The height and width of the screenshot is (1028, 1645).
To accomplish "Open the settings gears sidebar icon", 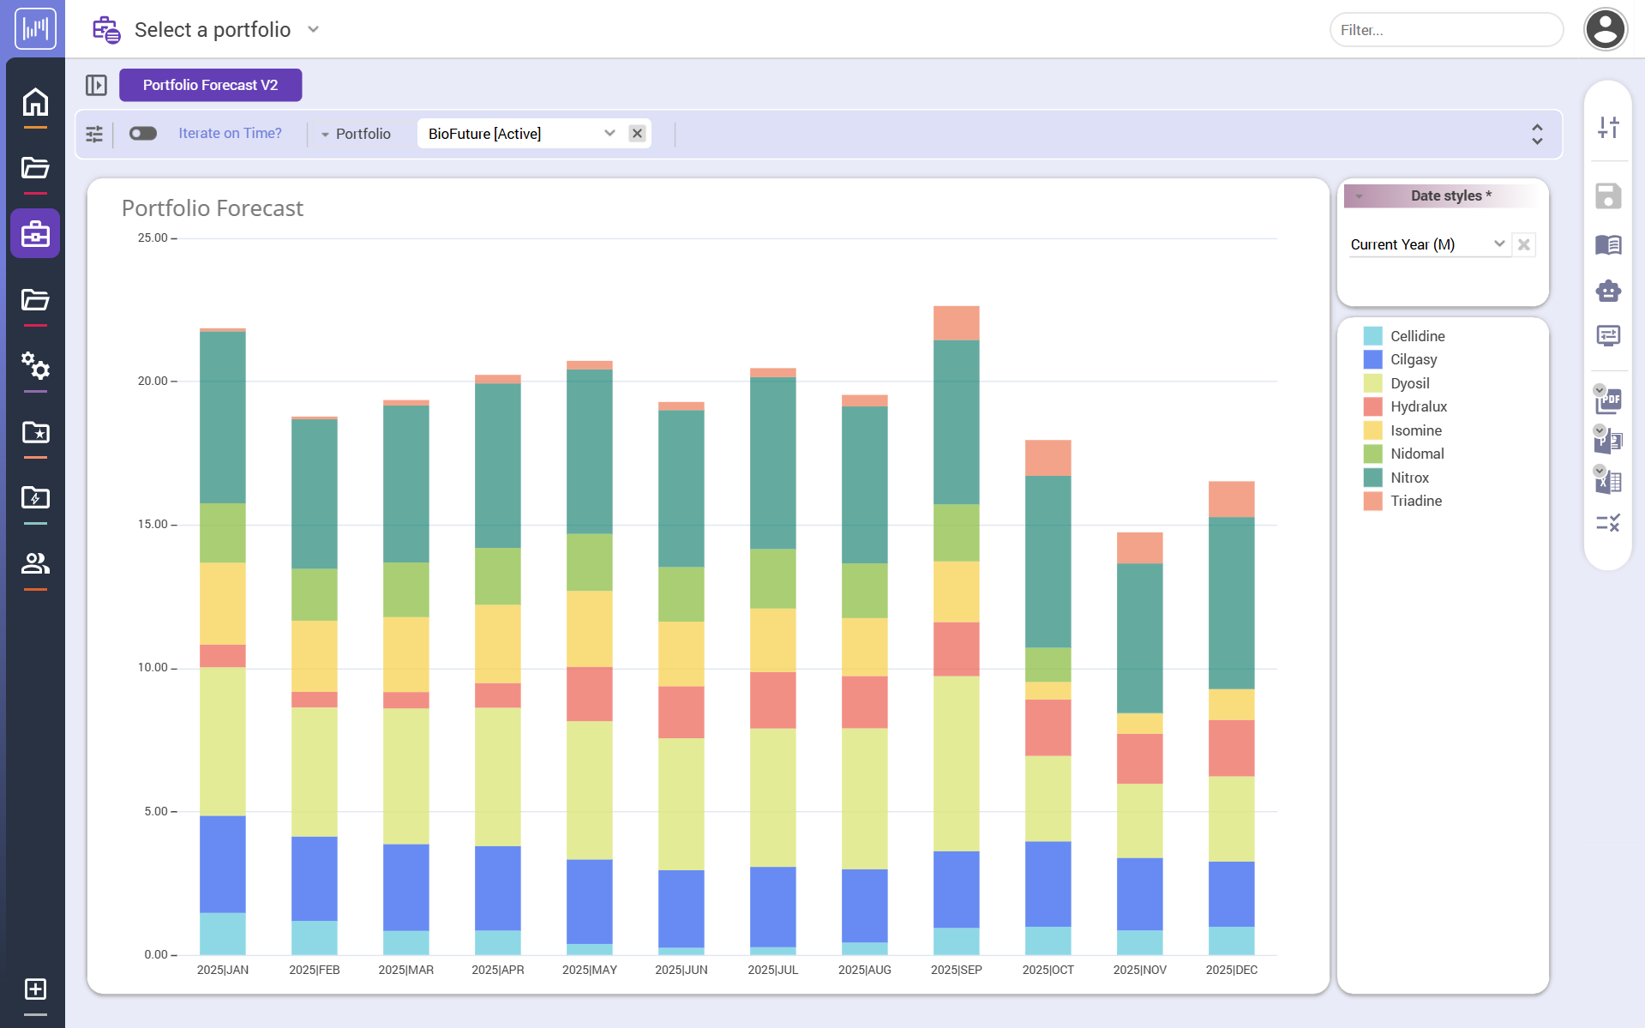I will pyautogui.click(x=35, y=366).
